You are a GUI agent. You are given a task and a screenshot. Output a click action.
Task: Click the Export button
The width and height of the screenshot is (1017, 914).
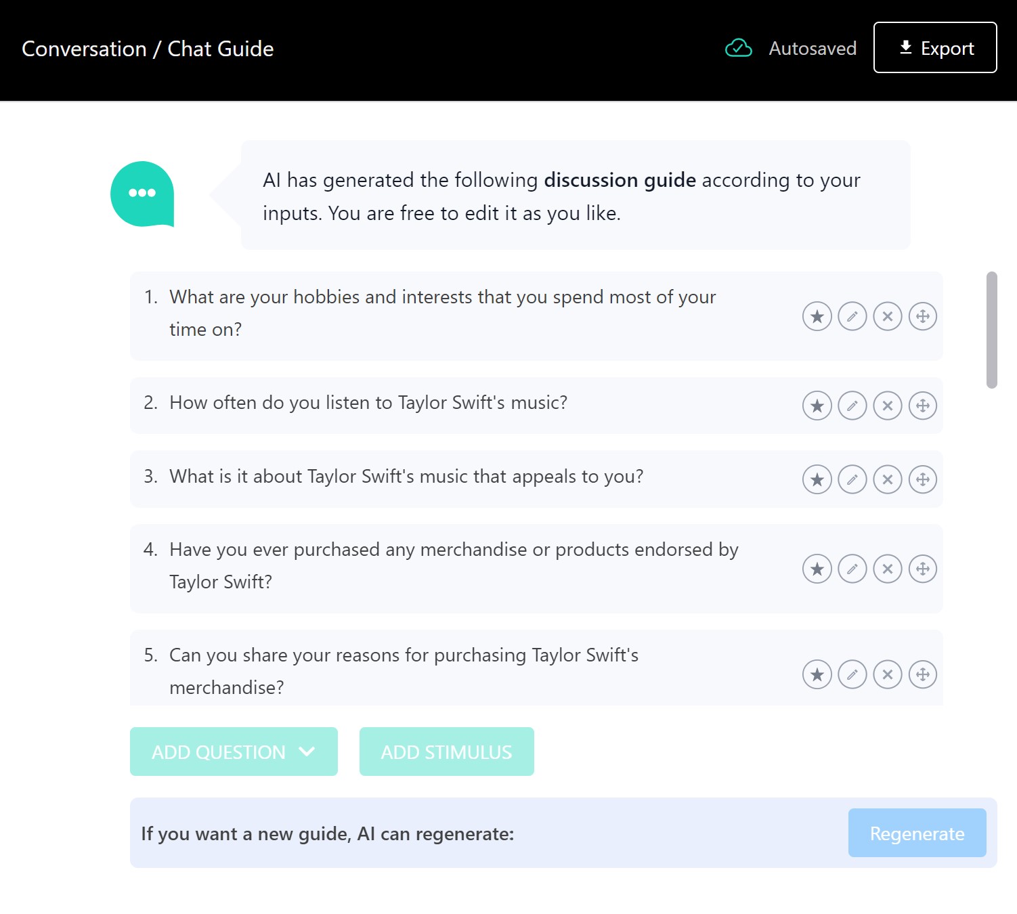[935, 47]
